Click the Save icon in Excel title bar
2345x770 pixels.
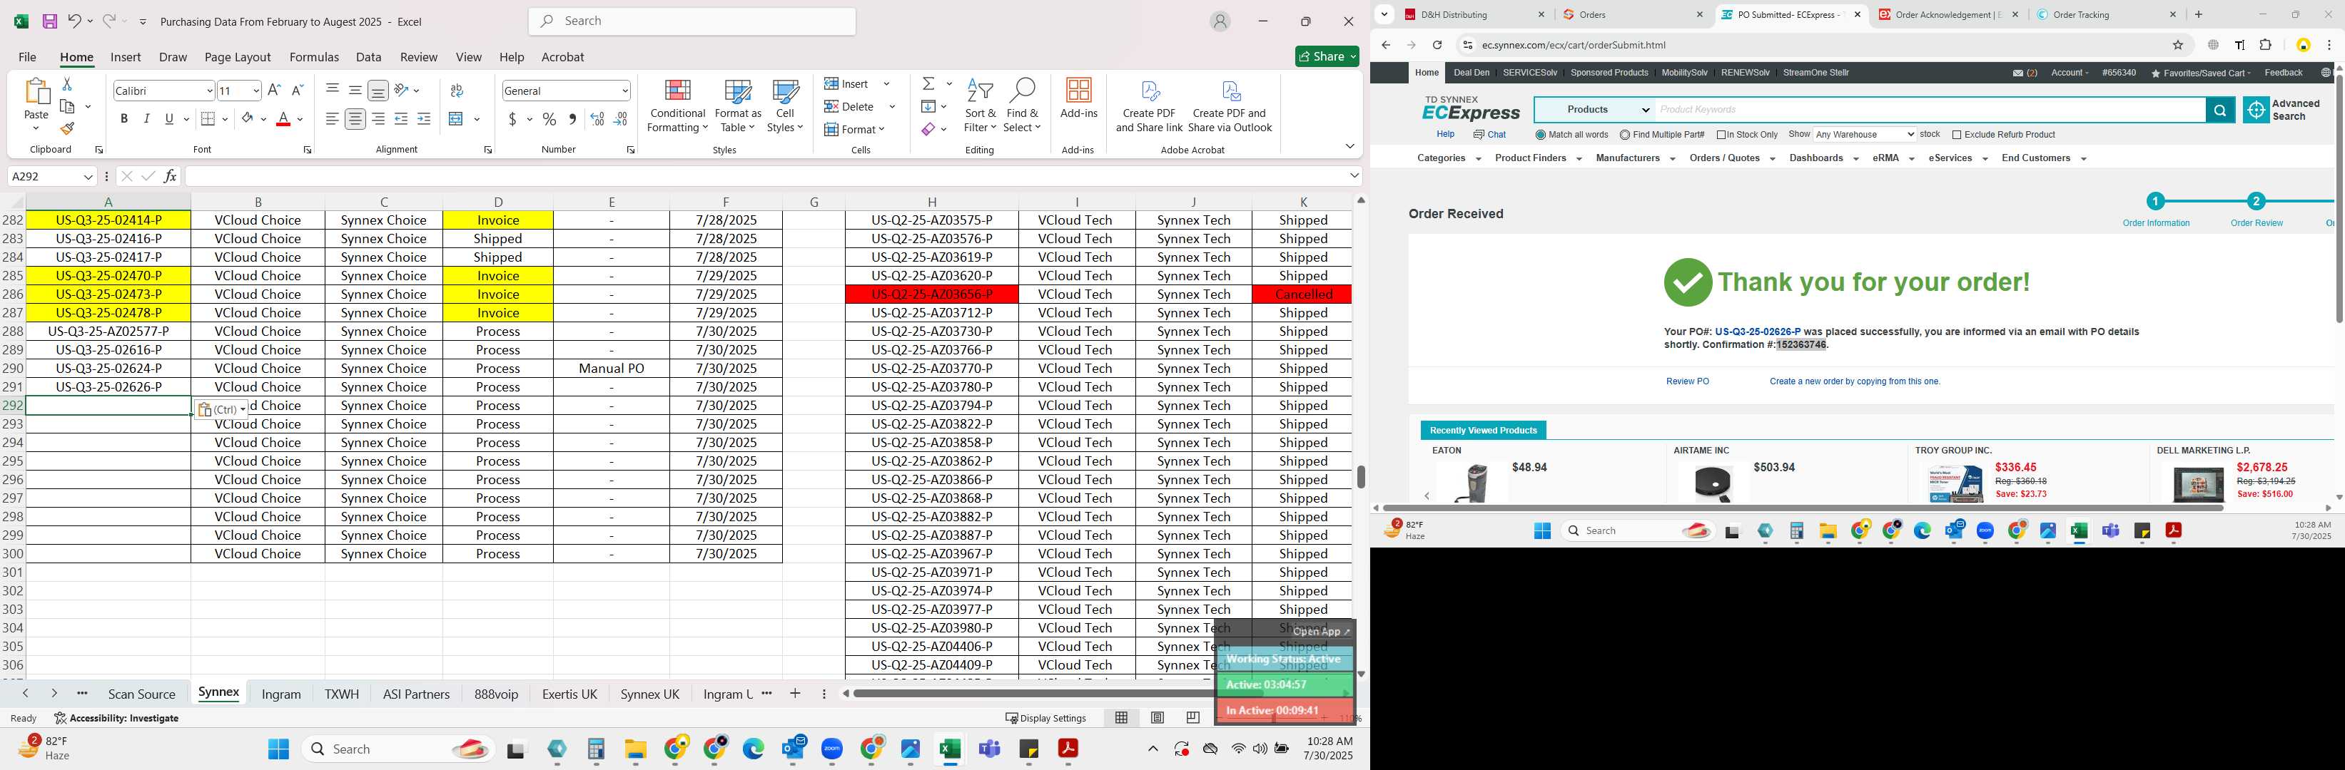(50, 21)
